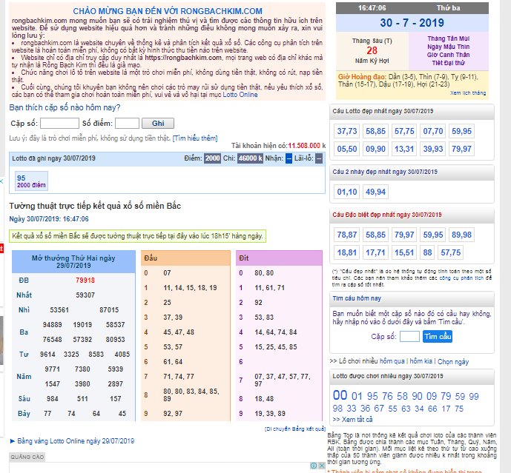Select pair 01,10 in Cầu 2 nháy
The height and width of the screenshot is (473, 511).
pos(347,192)
